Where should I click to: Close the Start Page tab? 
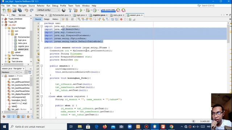pos(46,15)
